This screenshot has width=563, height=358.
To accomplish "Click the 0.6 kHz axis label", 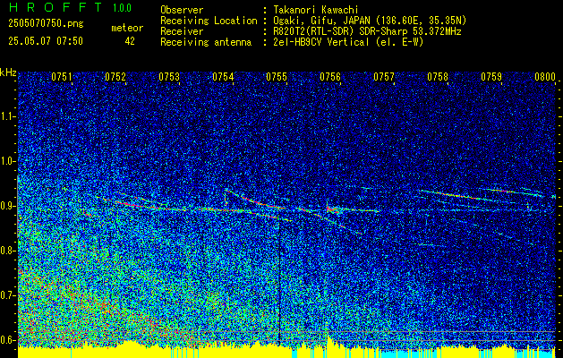I will pos(7,340).
